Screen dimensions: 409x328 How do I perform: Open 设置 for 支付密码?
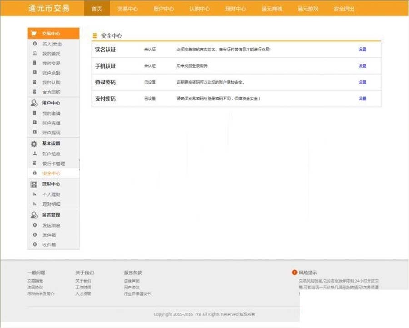coord(362,99)
